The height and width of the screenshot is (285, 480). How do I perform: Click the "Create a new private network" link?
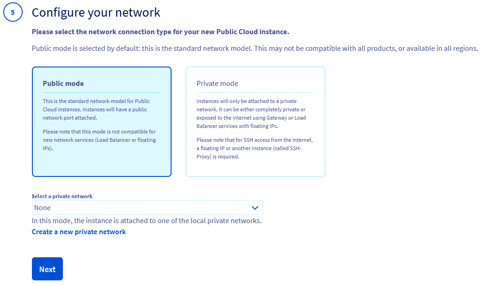[79, 231]
